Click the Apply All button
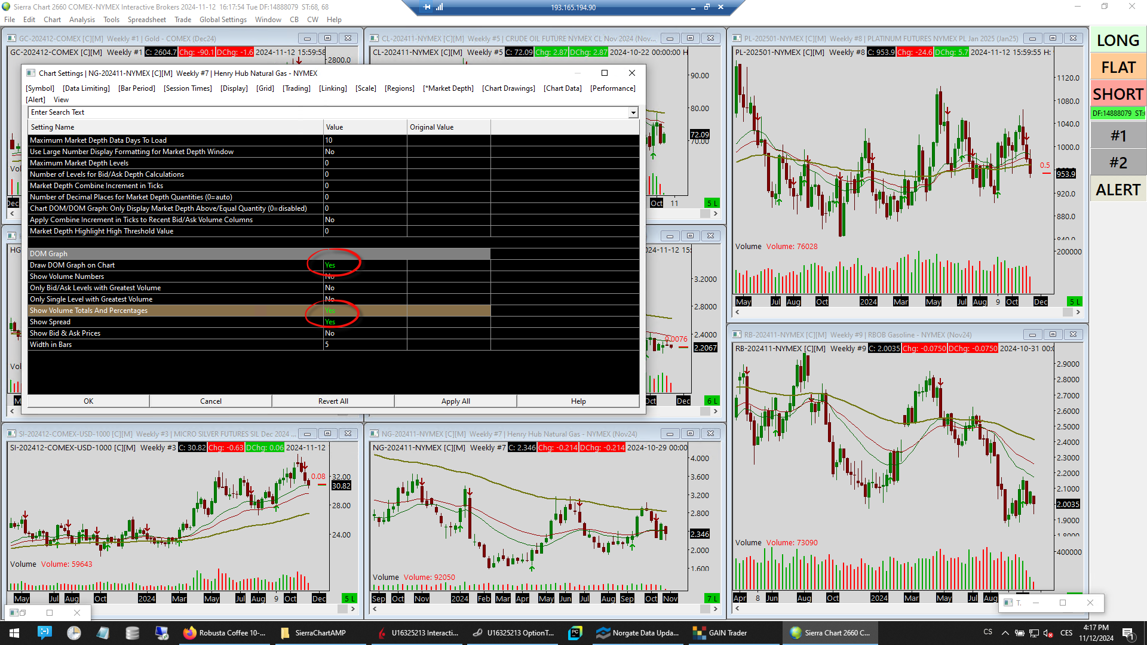The image size is (1147, 645). coord(455,401)
